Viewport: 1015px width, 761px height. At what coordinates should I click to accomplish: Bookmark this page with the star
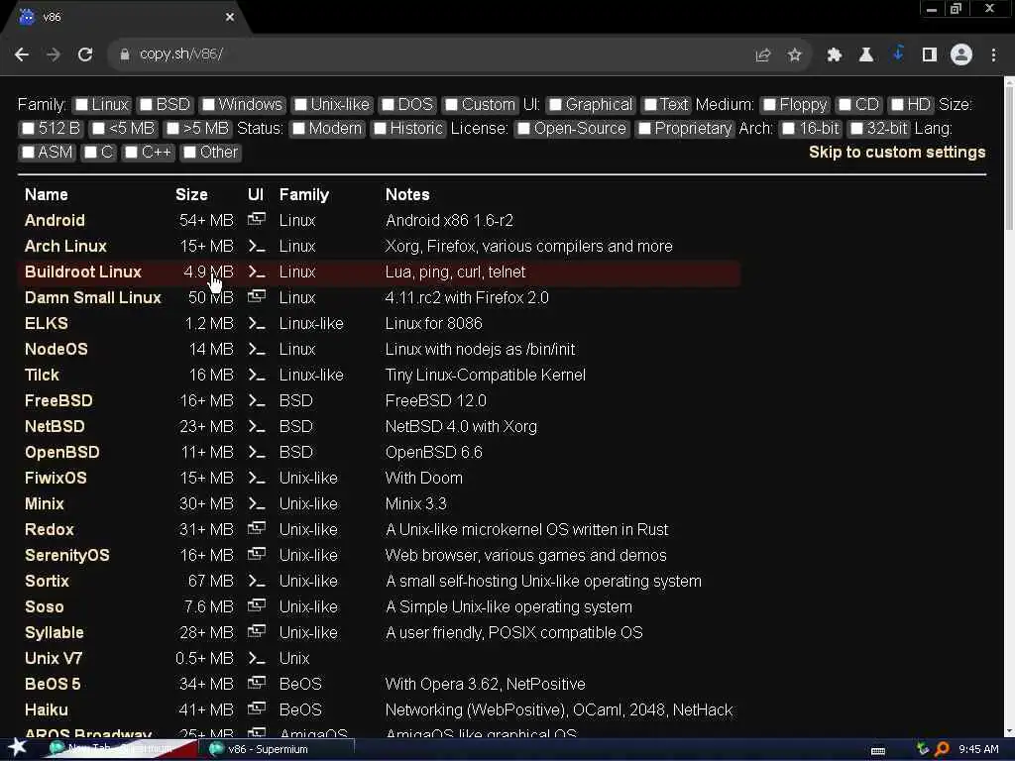(794, 55)
